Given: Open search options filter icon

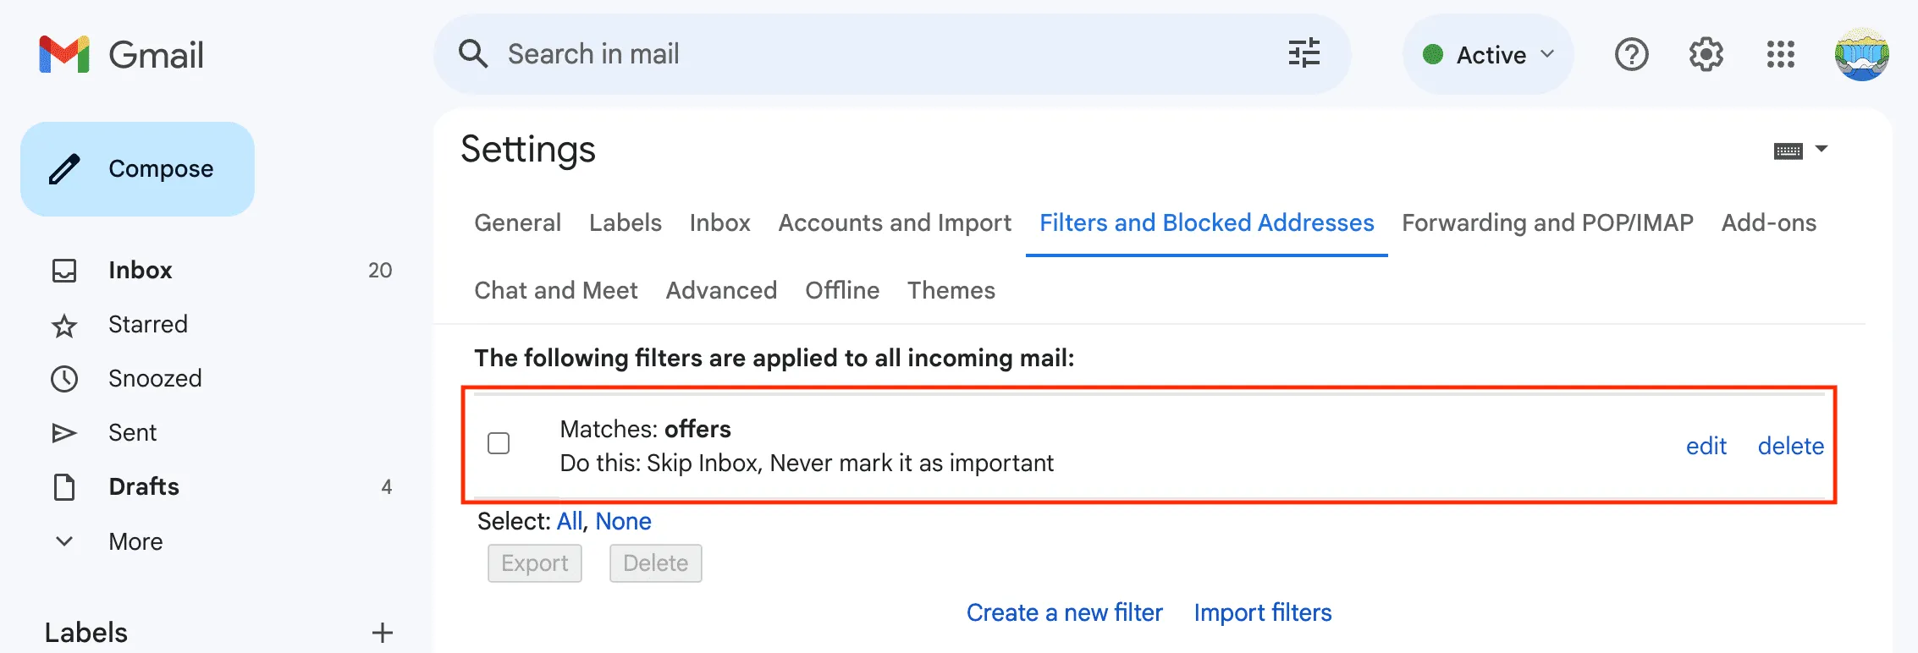Looking at the screenshot, I should point(1303,54).
